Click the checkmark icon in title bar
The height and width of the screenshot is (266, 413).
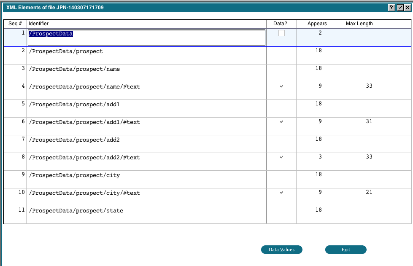point(400,8)
